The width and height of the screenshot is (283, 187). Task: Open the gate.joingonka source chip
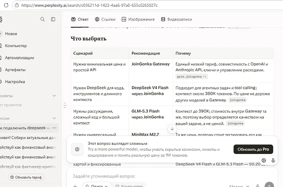pos(191,76)
